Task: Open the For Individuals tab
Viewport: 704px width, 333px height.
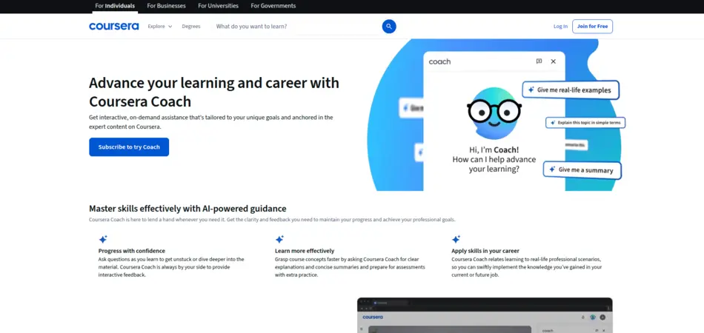Action: (x=114, y=6)
